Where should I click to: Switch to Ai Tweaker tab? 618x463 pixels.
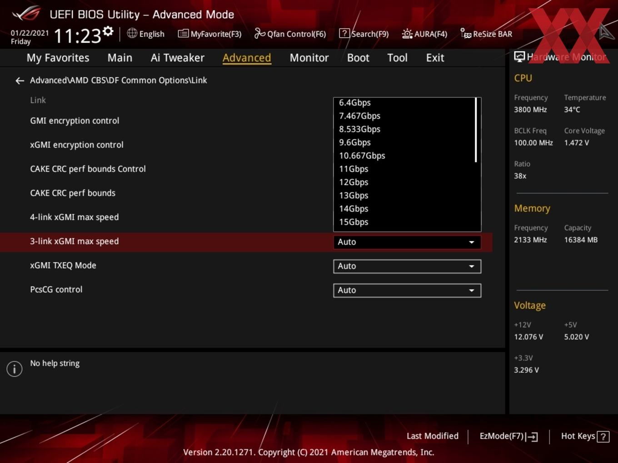[178, 58]
